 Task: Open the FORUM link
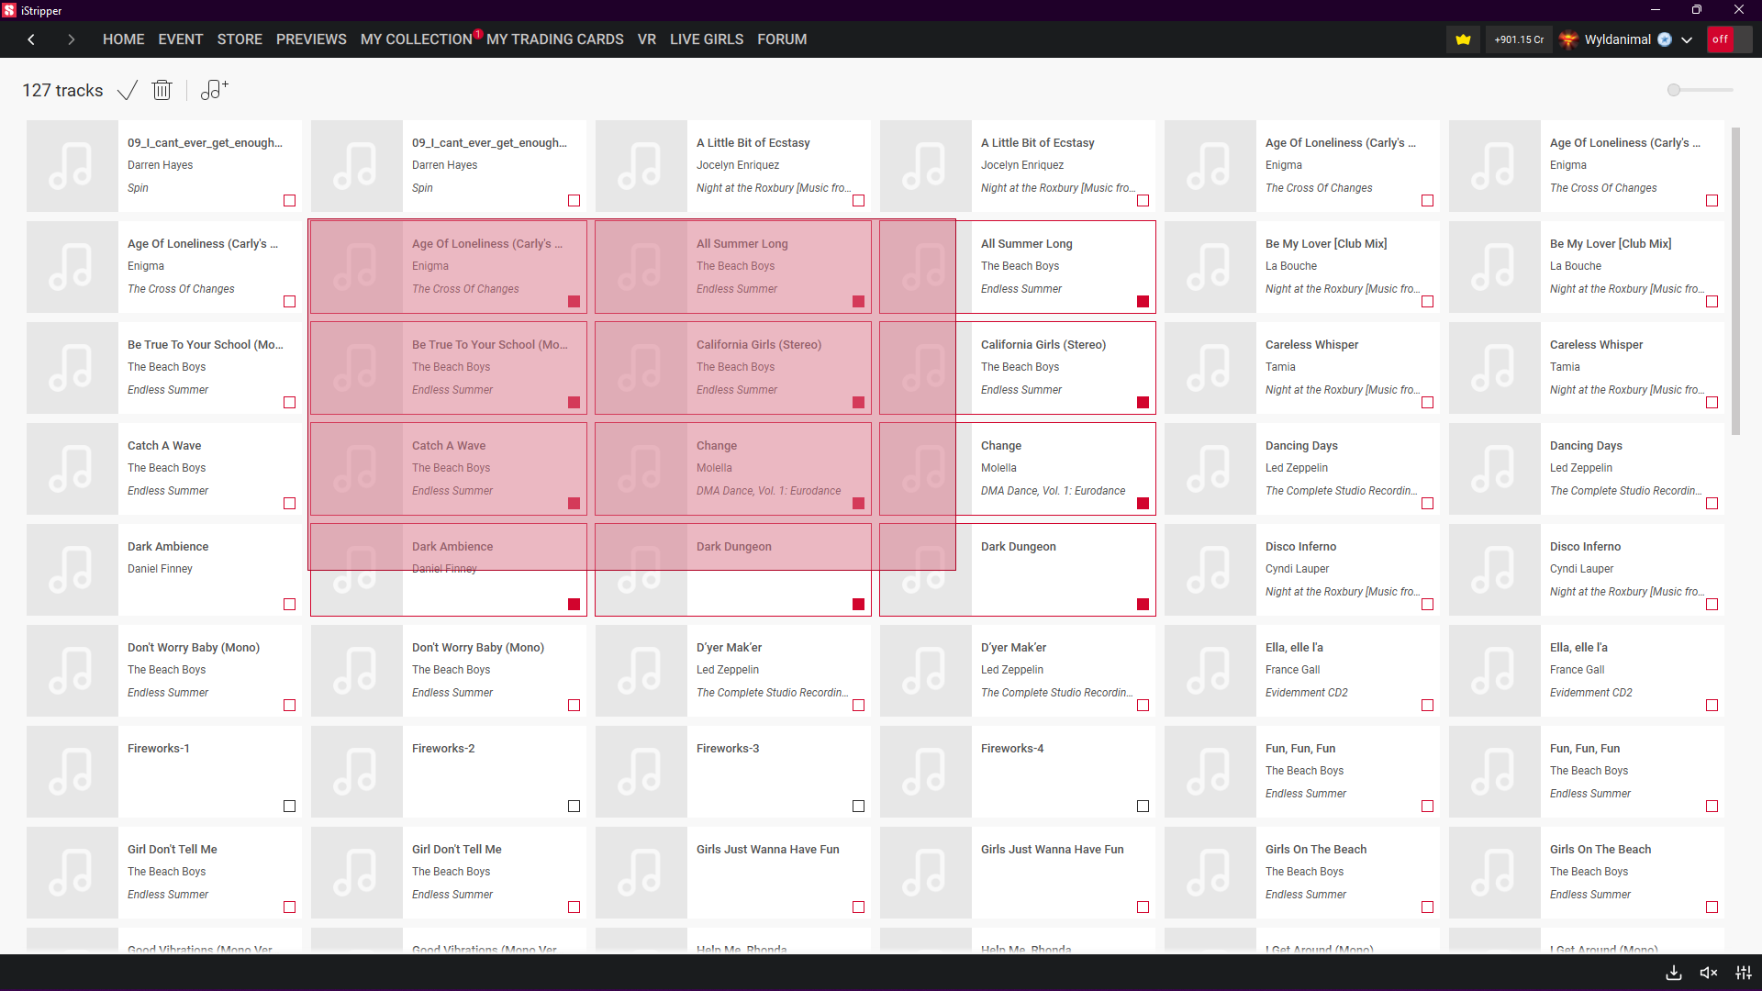(x=782, y=39)
